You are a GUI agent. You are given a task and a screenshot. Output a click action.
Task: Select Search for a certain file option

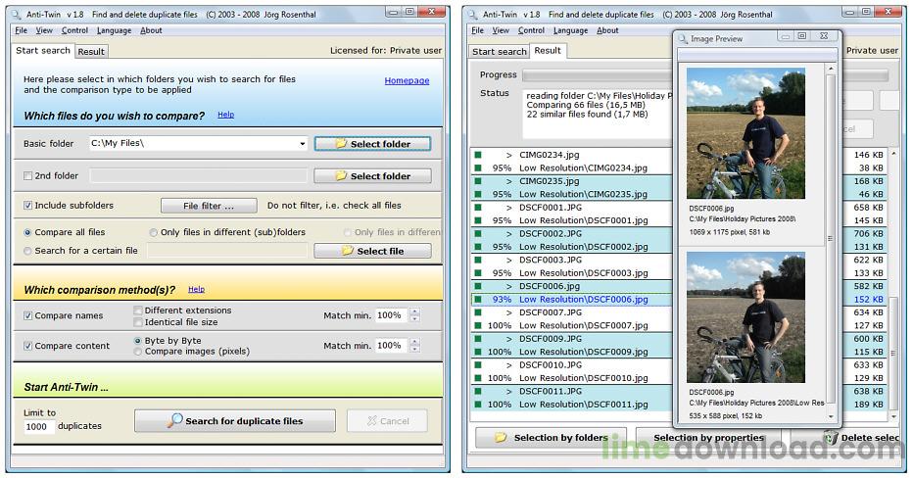pos(27,251)
